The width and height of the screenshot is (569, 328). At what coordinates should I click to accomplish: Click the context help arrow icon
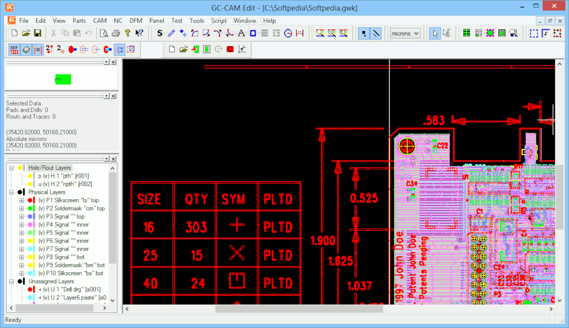pos(139,33)
